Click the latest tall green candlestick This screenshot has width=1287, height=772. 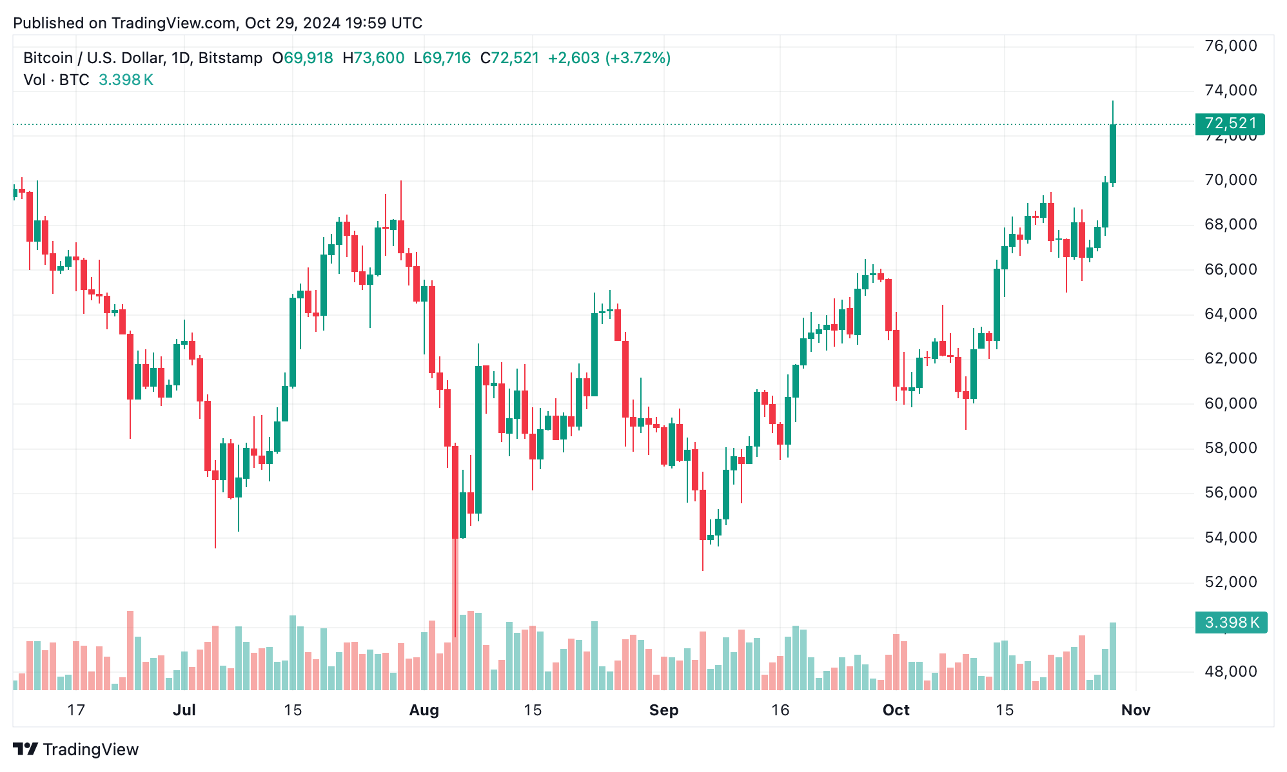1113,153
